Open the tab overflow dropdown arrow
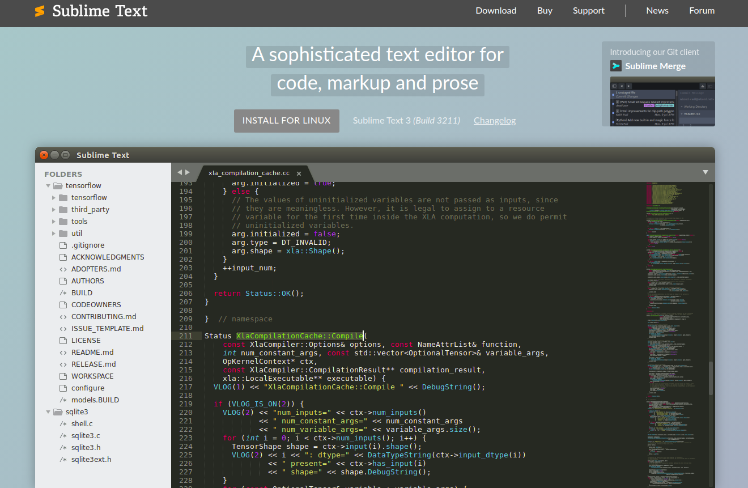Image resolution: width=748 pixels, height=488 pixels. [705, 172]
